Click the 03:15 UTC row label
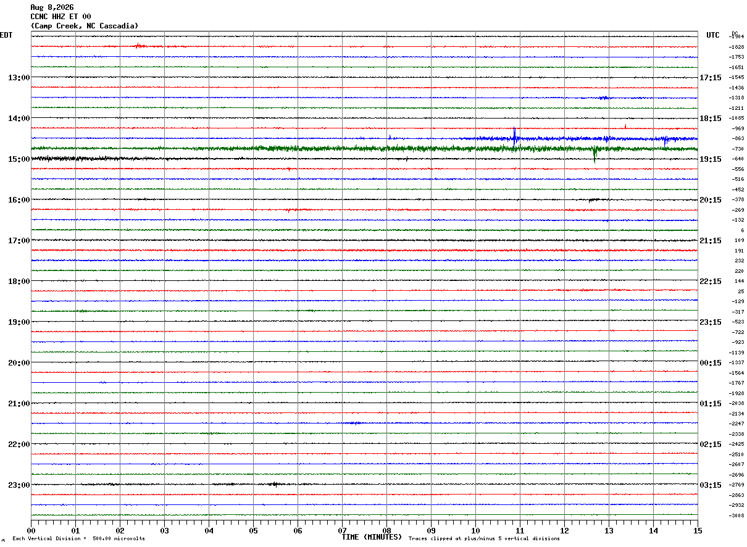Screen dimensions: 747x547 [711, 485]
